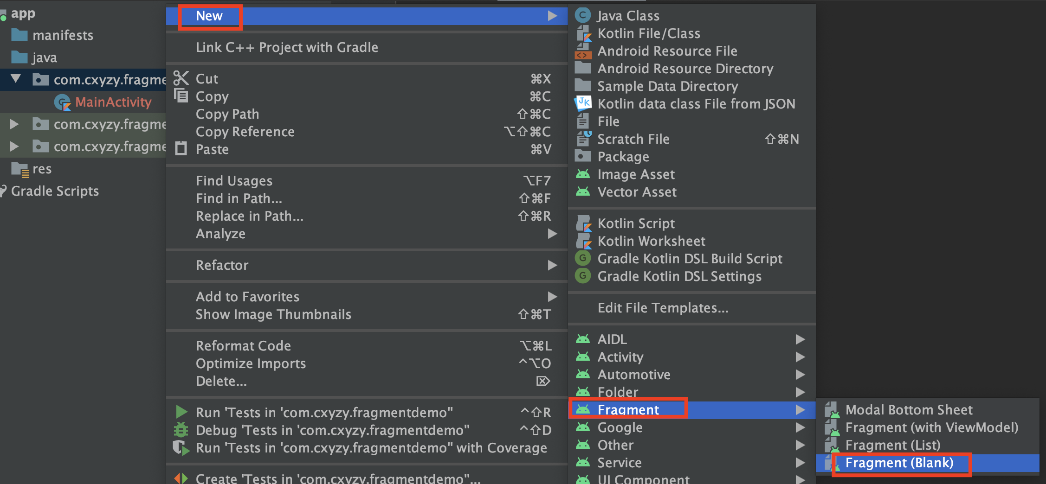The height and width of the screenshot is (484, 1046).
Task: Choose Fragment (Blank) template
Action: click(927, 463)
